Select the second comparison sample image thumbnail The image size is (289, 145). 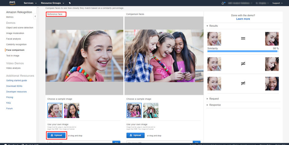pyautogui.click(x=151, y=110)
